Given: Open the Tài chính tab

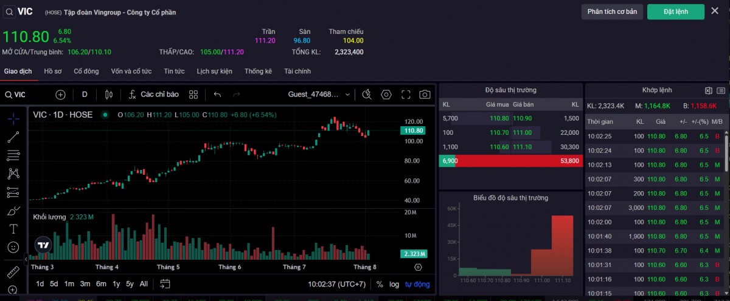Looking at the screenshot, I should pyautogui.click(x=297, y=71).
